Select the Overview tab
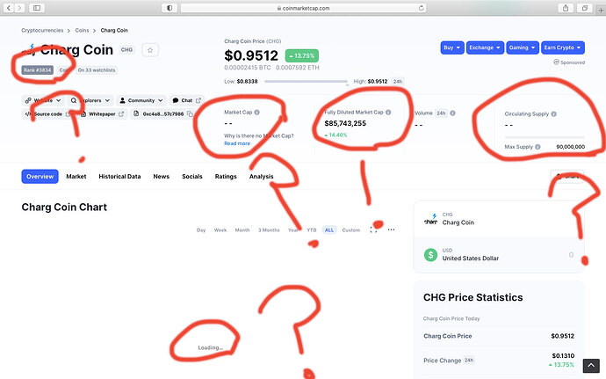 [x=40, y=176]
